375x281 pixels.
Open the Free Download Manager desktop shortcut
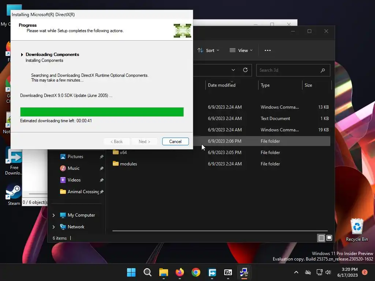click(14, 161)
